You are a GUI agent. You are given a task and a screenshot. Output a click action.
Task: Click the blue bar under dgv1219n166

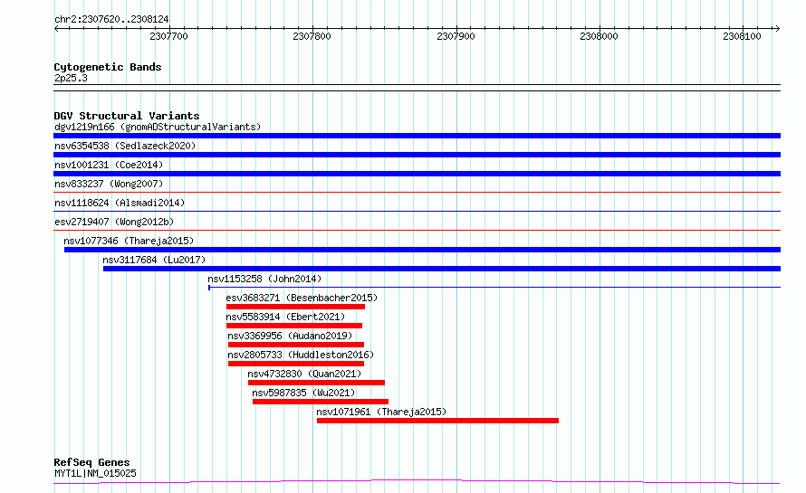point(417,136)
